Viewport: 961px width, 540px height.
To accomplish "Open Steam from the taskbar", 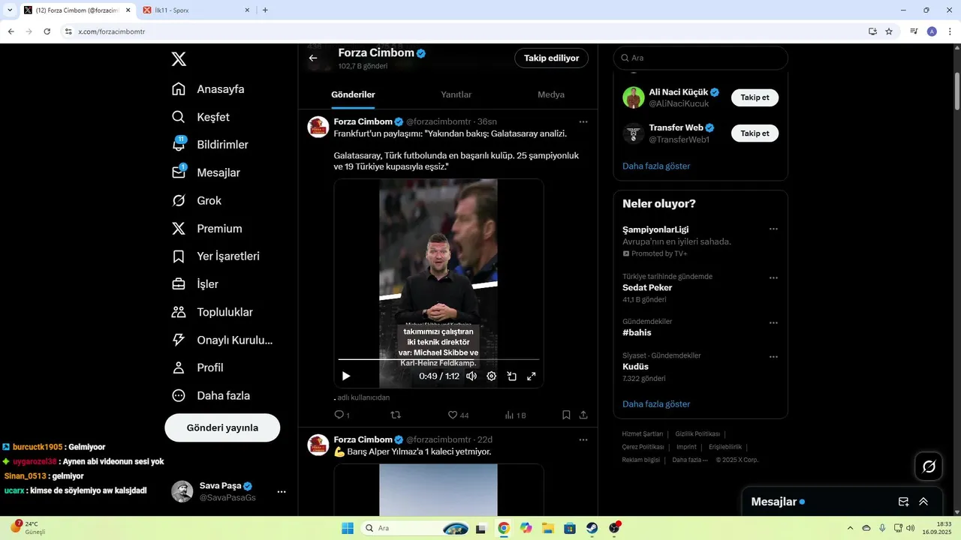I will pos(592,528).
